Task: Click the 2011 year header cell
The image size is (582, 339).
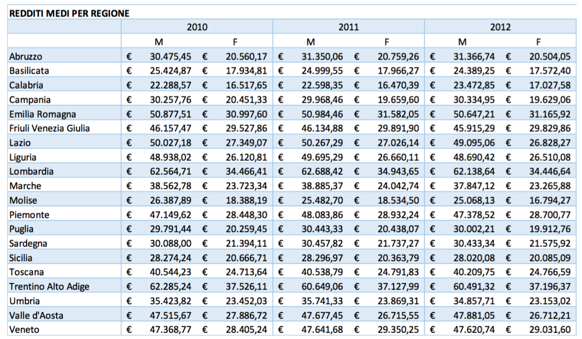Action: [x=348, y=27]
